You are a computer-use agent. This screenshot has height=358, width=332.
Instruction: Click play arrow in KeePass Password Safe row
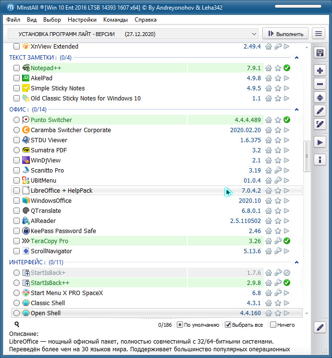[x=286, y=231]
